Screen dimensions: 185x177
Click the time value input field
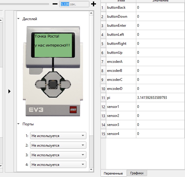pos(74,4)
